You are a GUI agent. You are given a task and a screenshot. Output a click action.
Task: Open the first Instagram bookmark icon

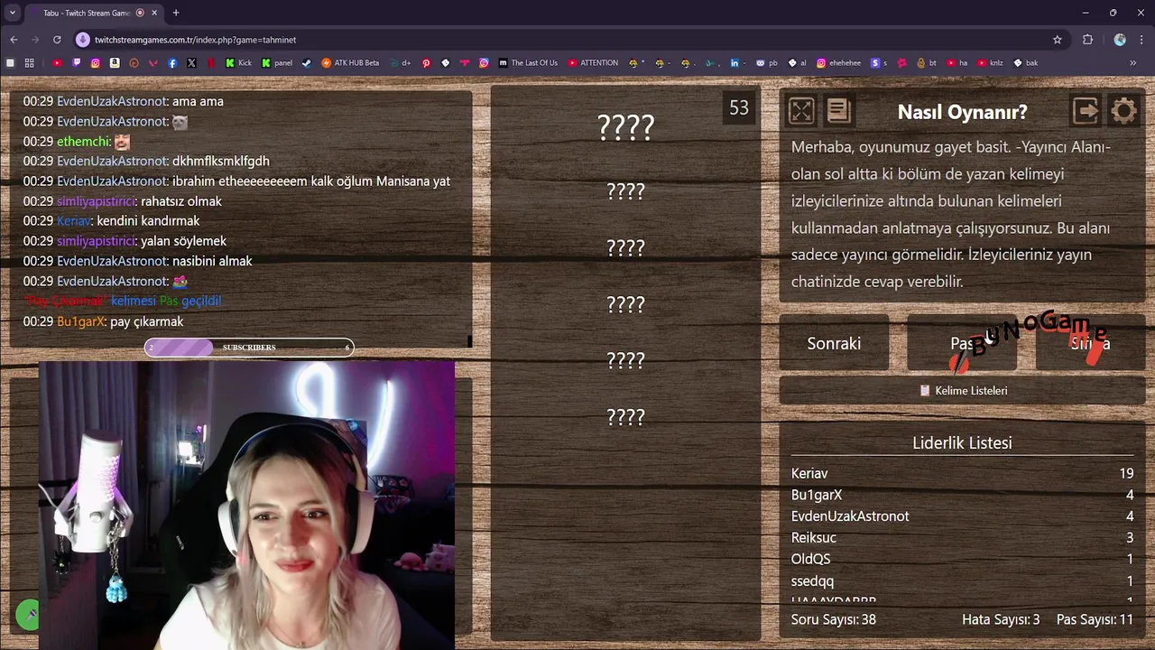click(96, 63)
